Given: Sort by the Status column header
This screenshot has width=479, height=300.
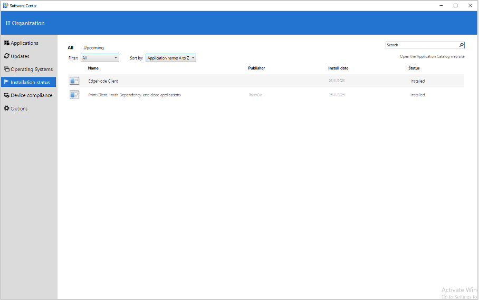Looking at the screenshot, I should pyautogui.click(x=414, y=68).
